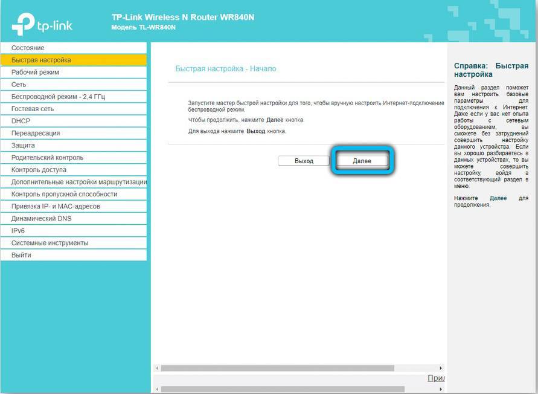Open the Состояние menu item
538x394 pixels.
[28, 48]
